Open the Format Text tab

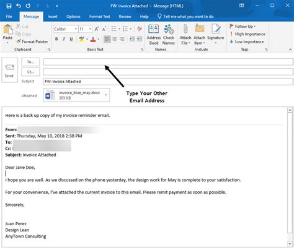(x=99, y=17)
